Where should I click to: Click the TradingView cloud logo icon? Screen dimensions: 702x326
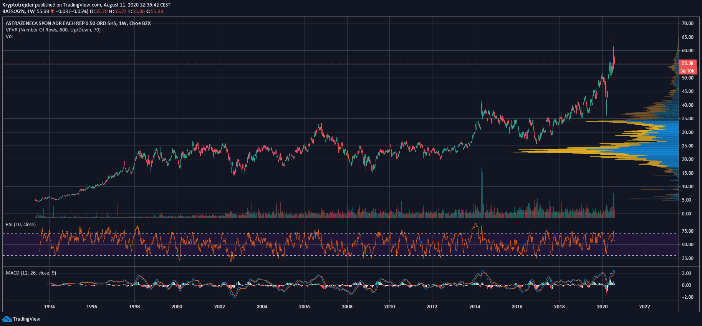7,319
